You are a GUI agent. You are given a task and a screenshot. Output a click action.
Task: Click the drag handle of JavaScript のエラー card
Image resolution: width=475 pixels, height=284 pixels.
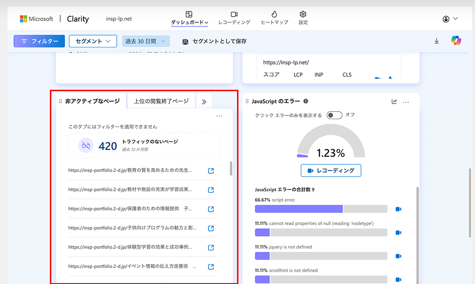click(247, 101)
